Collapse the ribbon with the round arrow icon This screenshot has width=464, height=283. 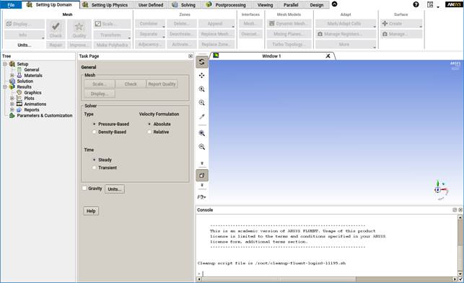coord(334,4)
